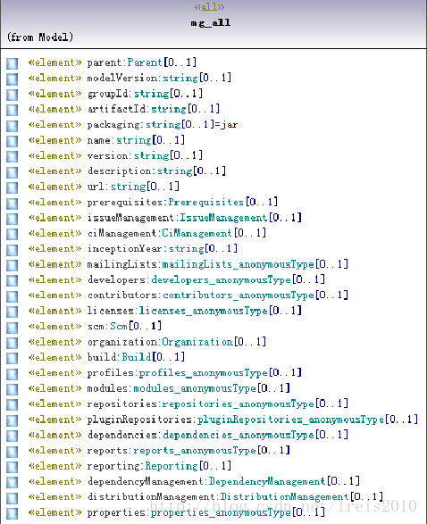Click the icon beside the issueManagement element
The height and width of the screenshot is (524, 427).
[x=12, y=219]
